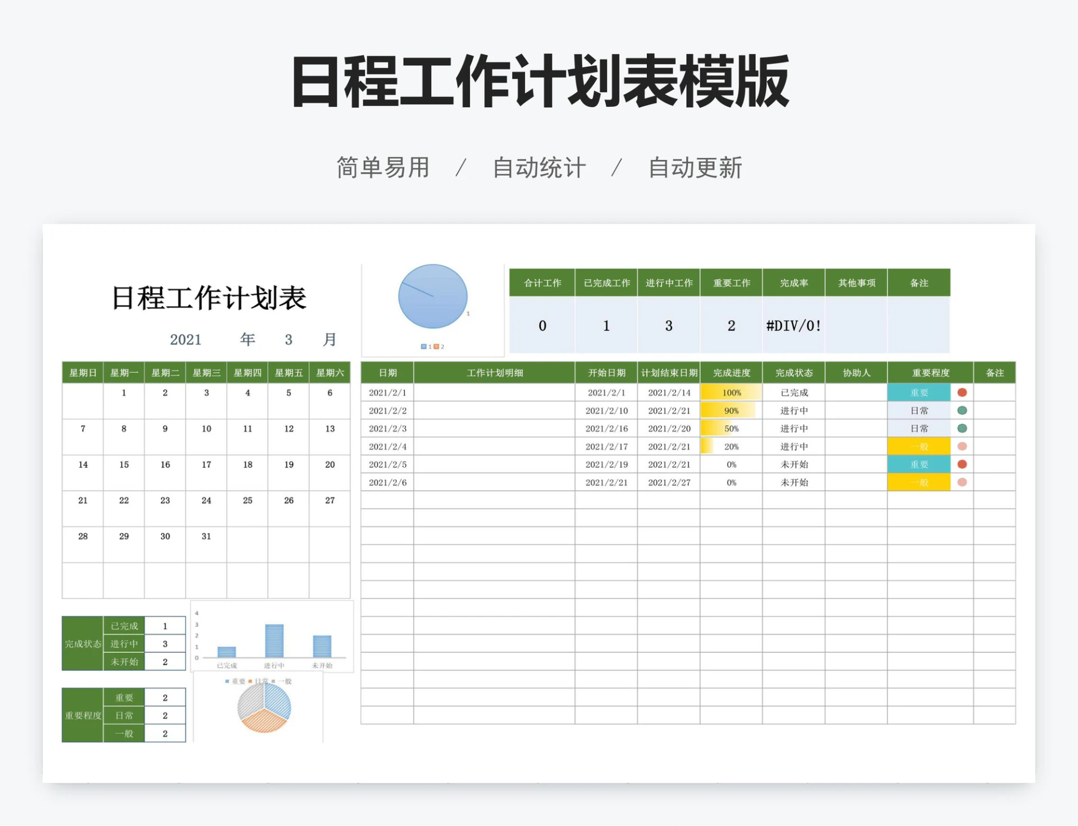This screenshot has width=1078, height=826.
Task: Toggle the yellow 一般 tag on the 2021/2/6 row
Action: (x=919, y=482)
